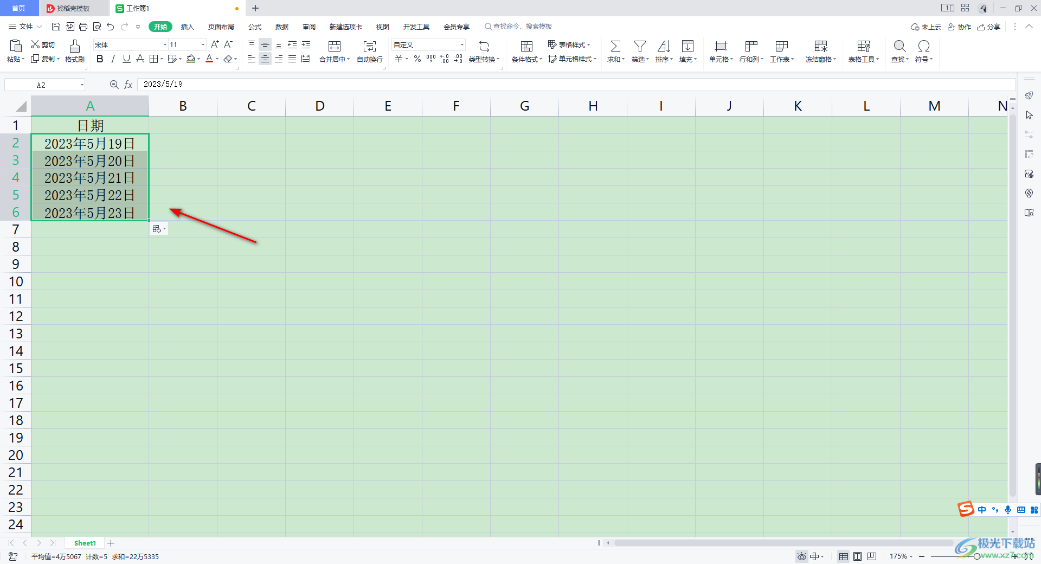Pick the red font color button
Screen dimensions: 1041x564
[x=209, y=59]
